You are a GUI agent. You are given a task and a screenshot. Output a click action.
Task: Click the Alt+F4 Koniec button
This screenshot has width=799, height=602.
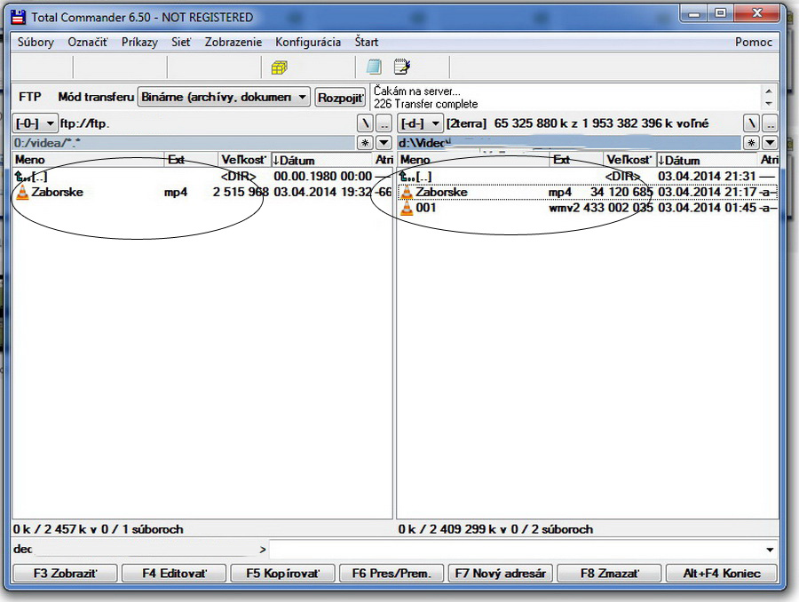click(722, 574)
